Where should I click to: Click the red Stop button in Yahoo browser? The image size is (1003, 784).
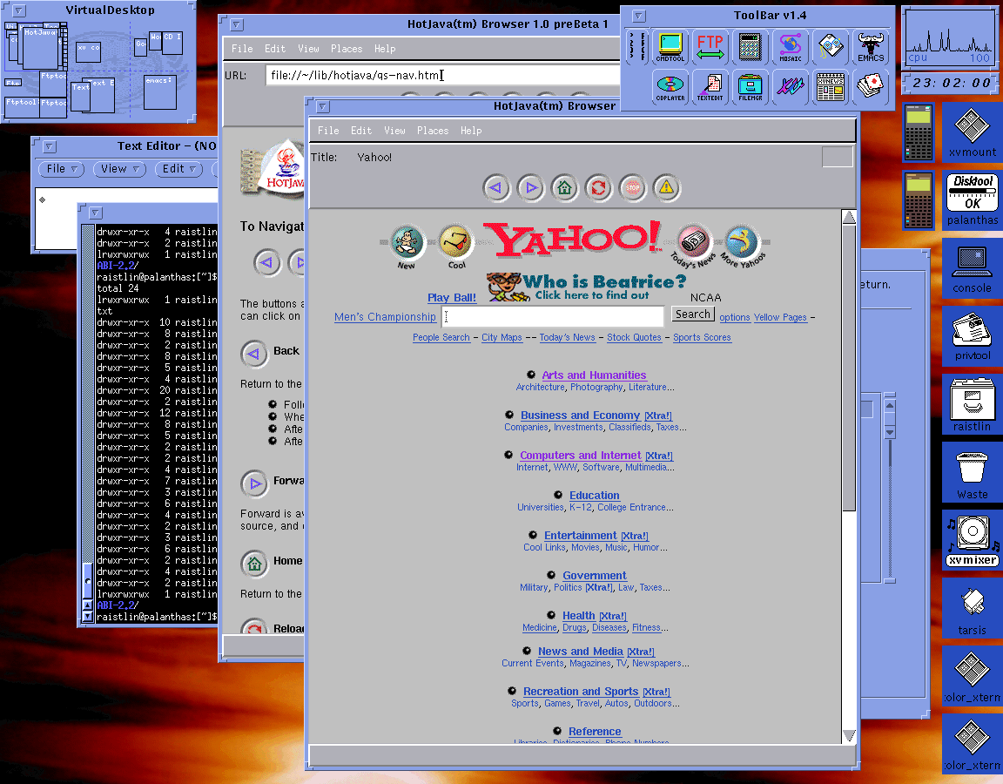coord(633,188)
